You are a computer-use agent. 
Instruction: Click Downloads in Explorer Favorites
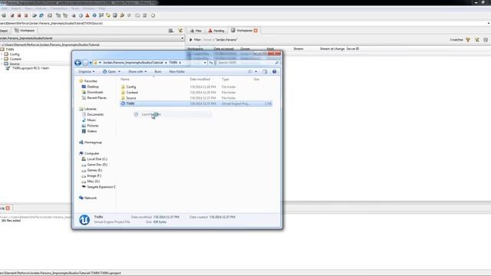click(95, 92)
